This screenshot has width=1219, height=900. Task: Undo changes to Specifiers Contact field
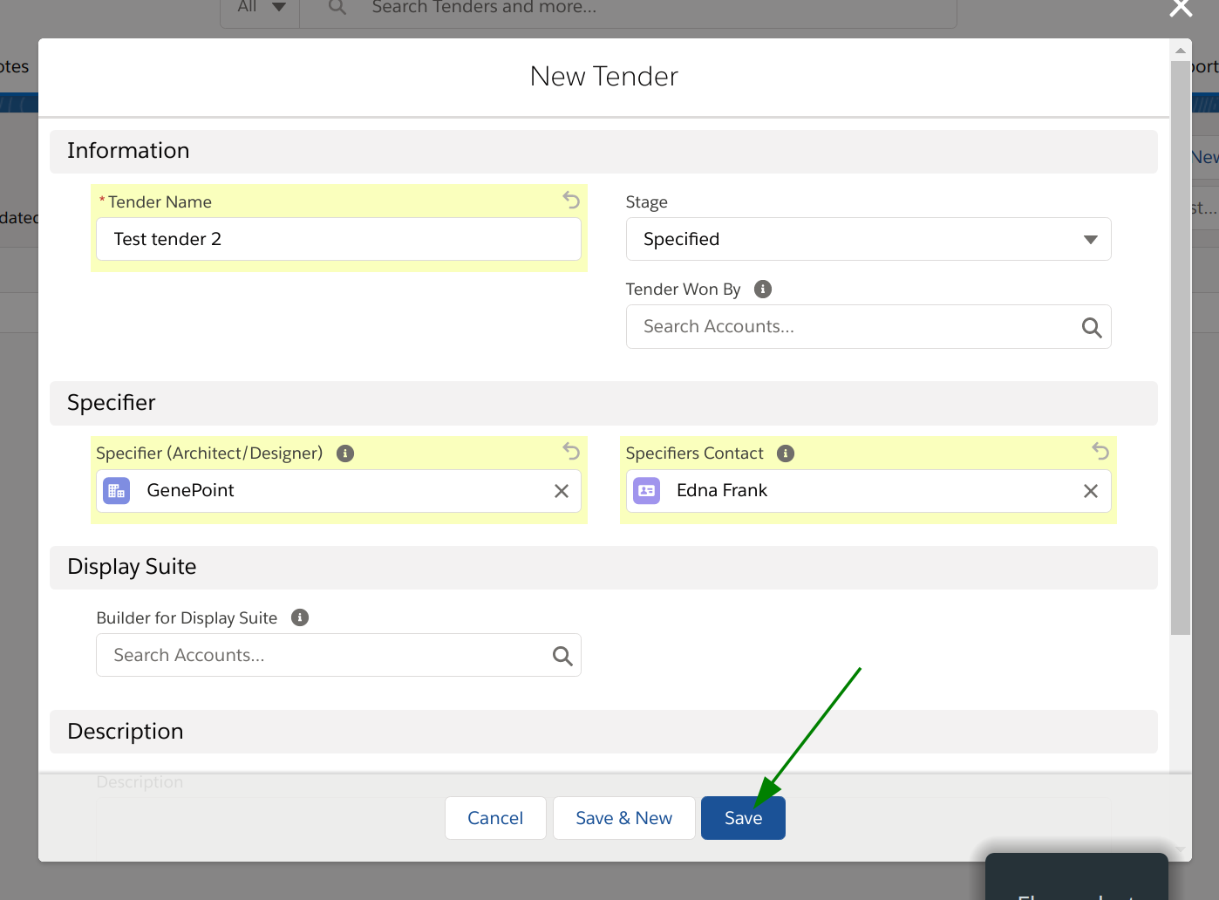pyautogui.click(x=1100, y=451)
